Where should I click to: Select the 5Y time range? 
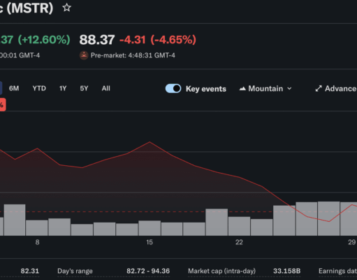coord(84,88)
